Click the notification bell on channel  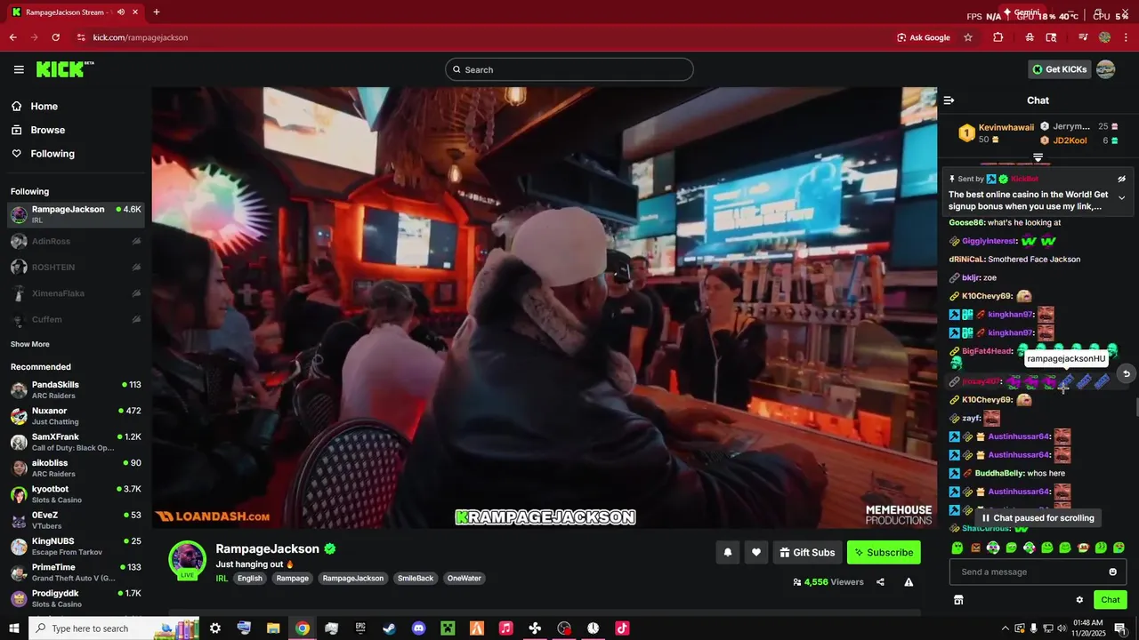coord(727,552)
